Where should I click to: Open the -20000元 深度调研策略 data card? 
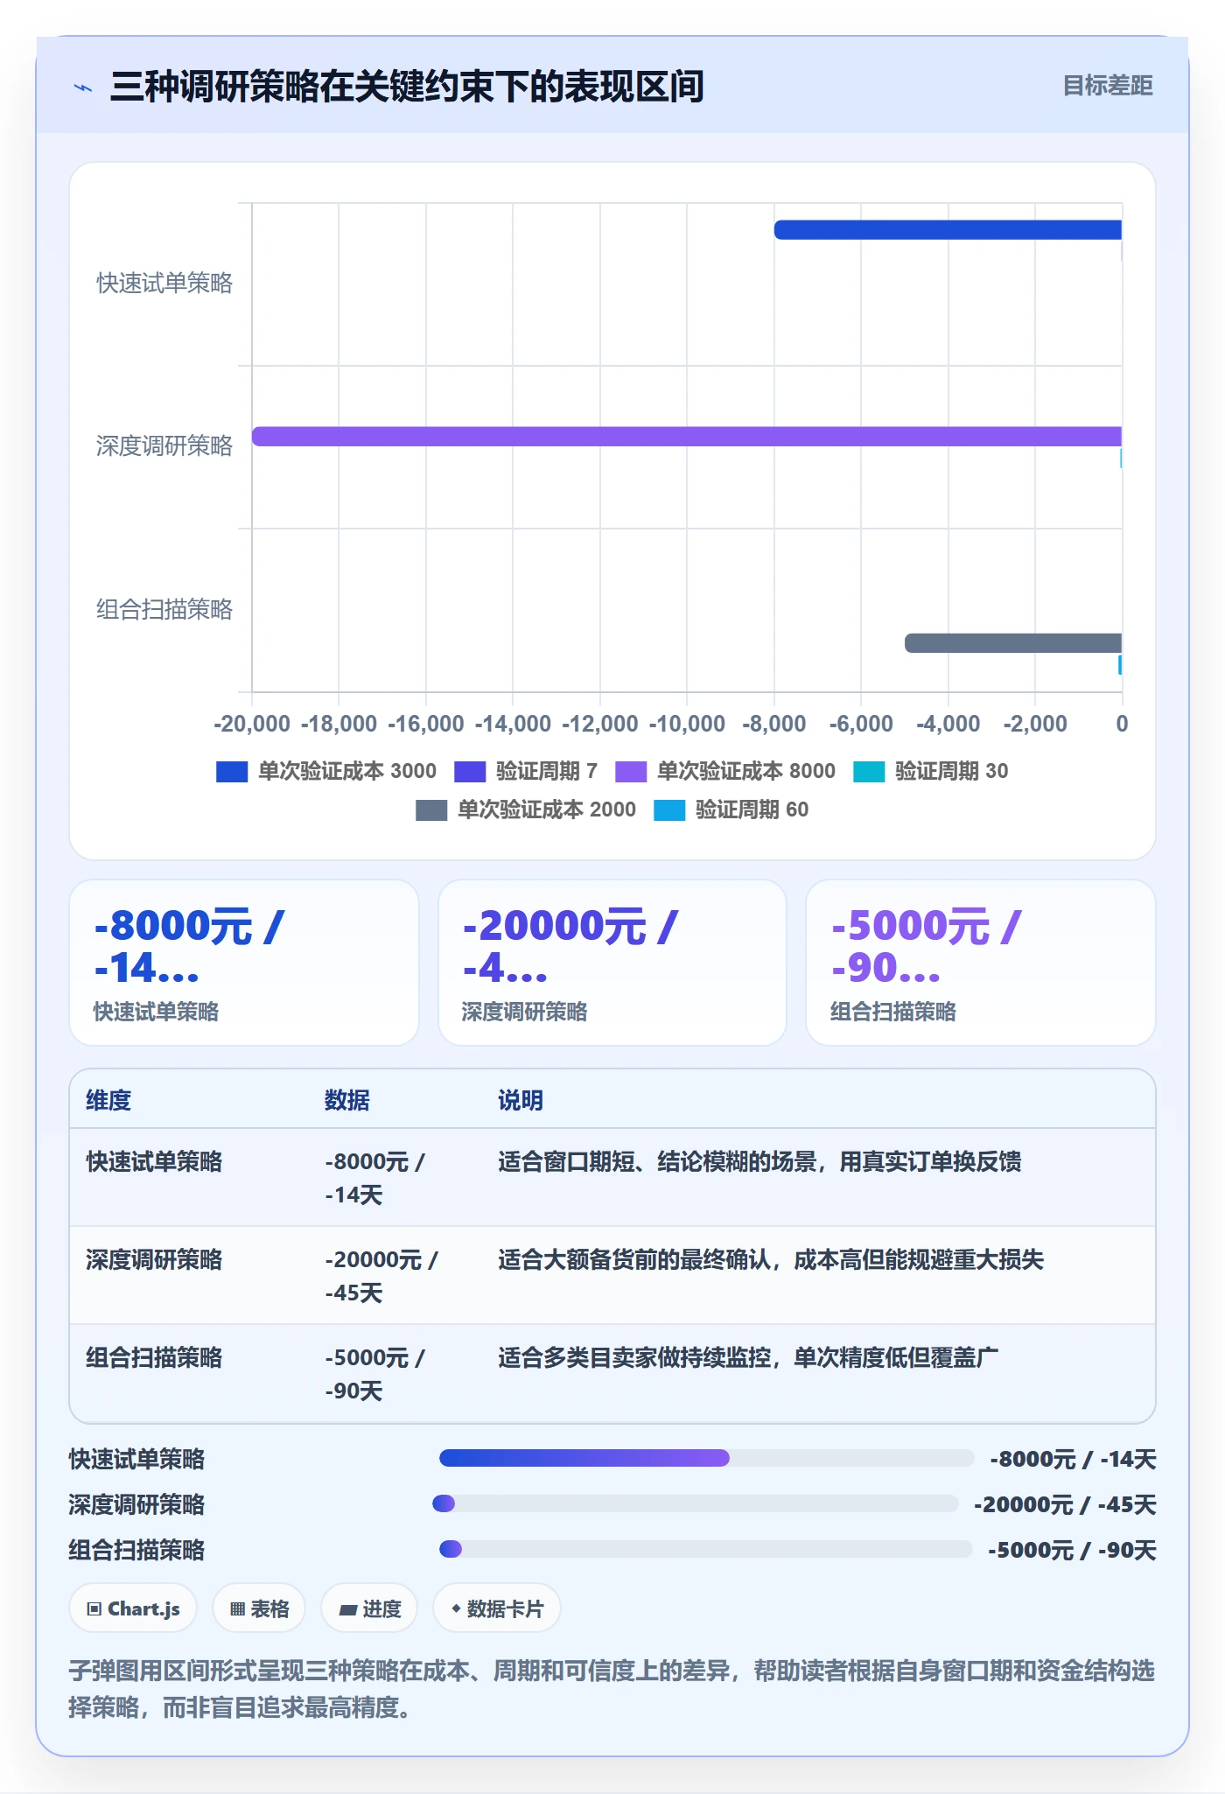[x=612, y=963]
